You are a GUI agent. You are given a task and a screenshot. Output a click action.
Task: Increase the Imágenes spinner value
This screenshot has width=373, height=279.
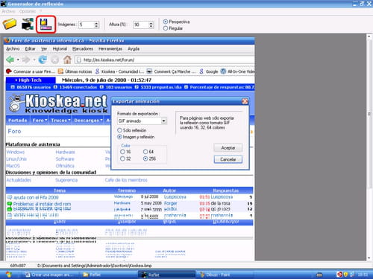coord(96,23)
